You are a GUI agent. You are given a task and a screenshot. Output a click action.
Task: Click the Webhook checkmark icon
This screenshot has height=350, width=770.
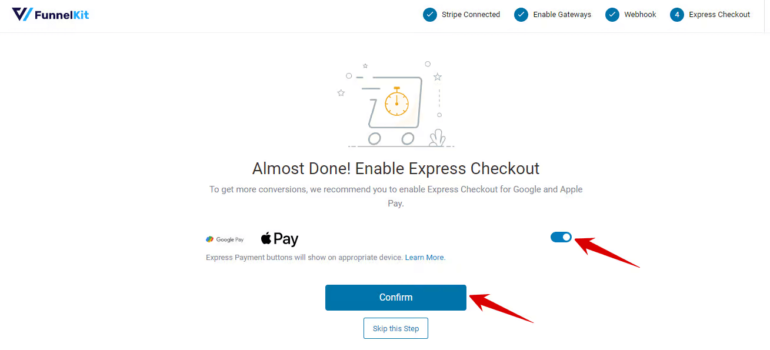[612, 15]
